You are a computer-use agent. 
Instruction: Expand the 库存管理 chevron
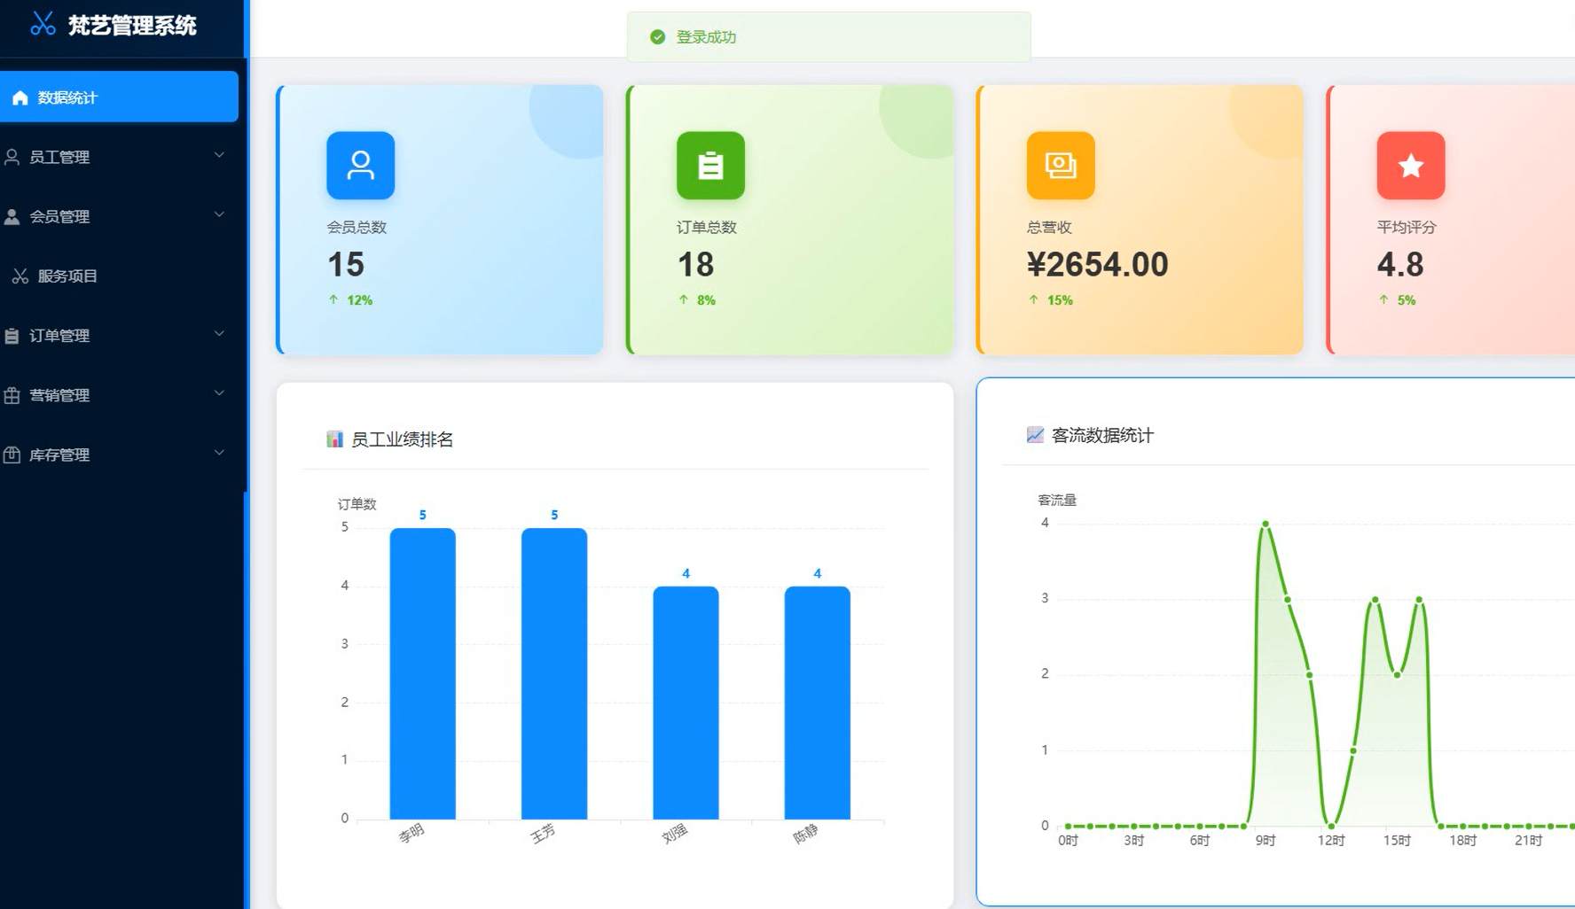click(x=219, y=453)
